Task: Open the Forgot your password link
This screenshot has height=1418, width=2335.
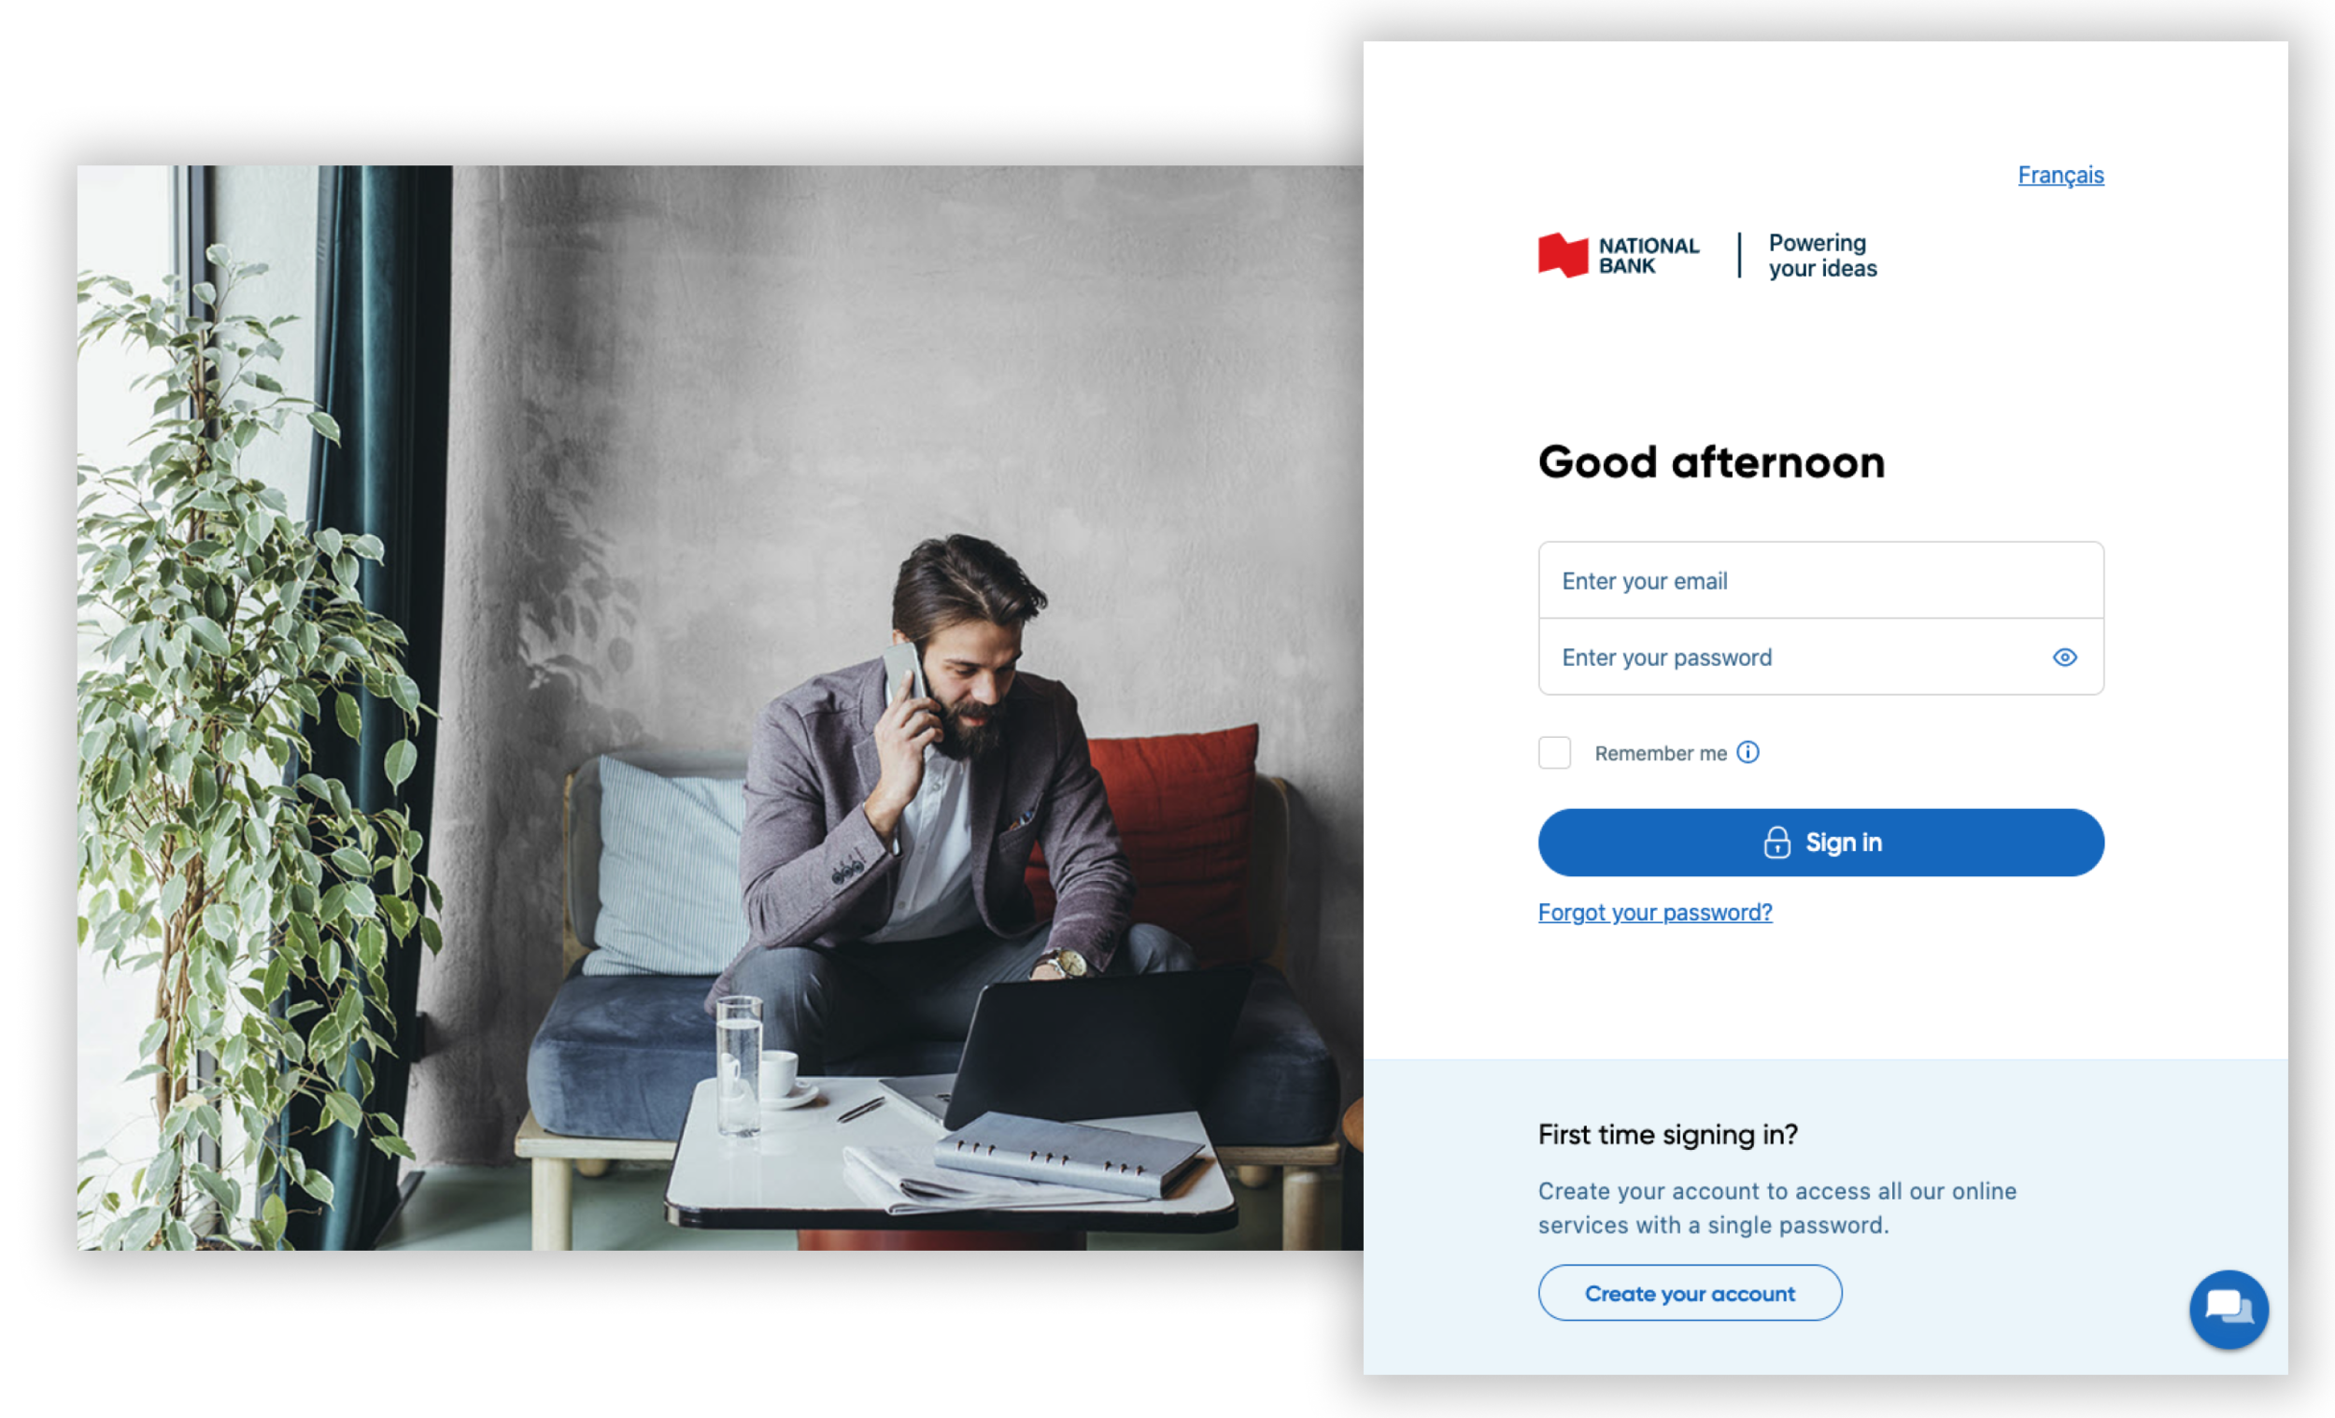Action: click(x=1655, y=913)
